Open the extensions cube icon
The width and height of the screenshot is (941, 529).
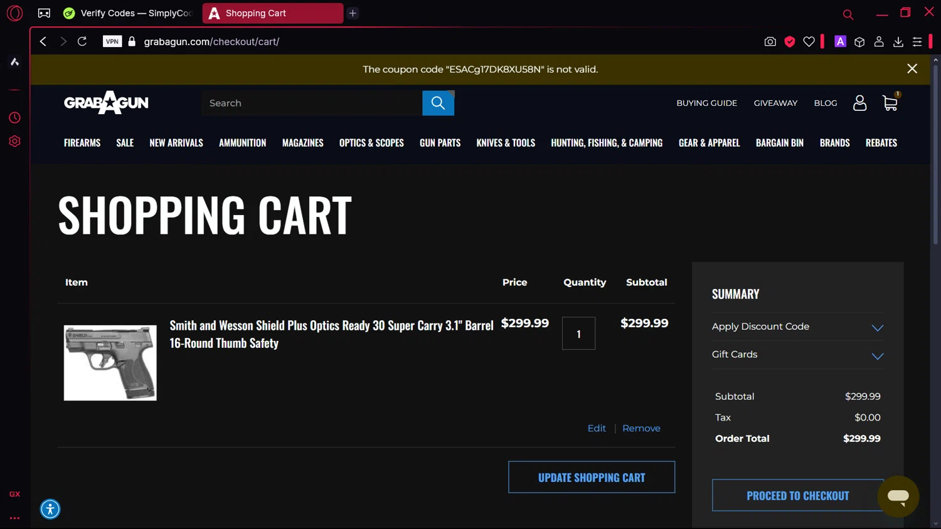(859, 41)
